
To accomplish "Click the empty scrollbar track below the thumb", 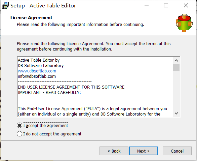I will click(x=176, y=91).
